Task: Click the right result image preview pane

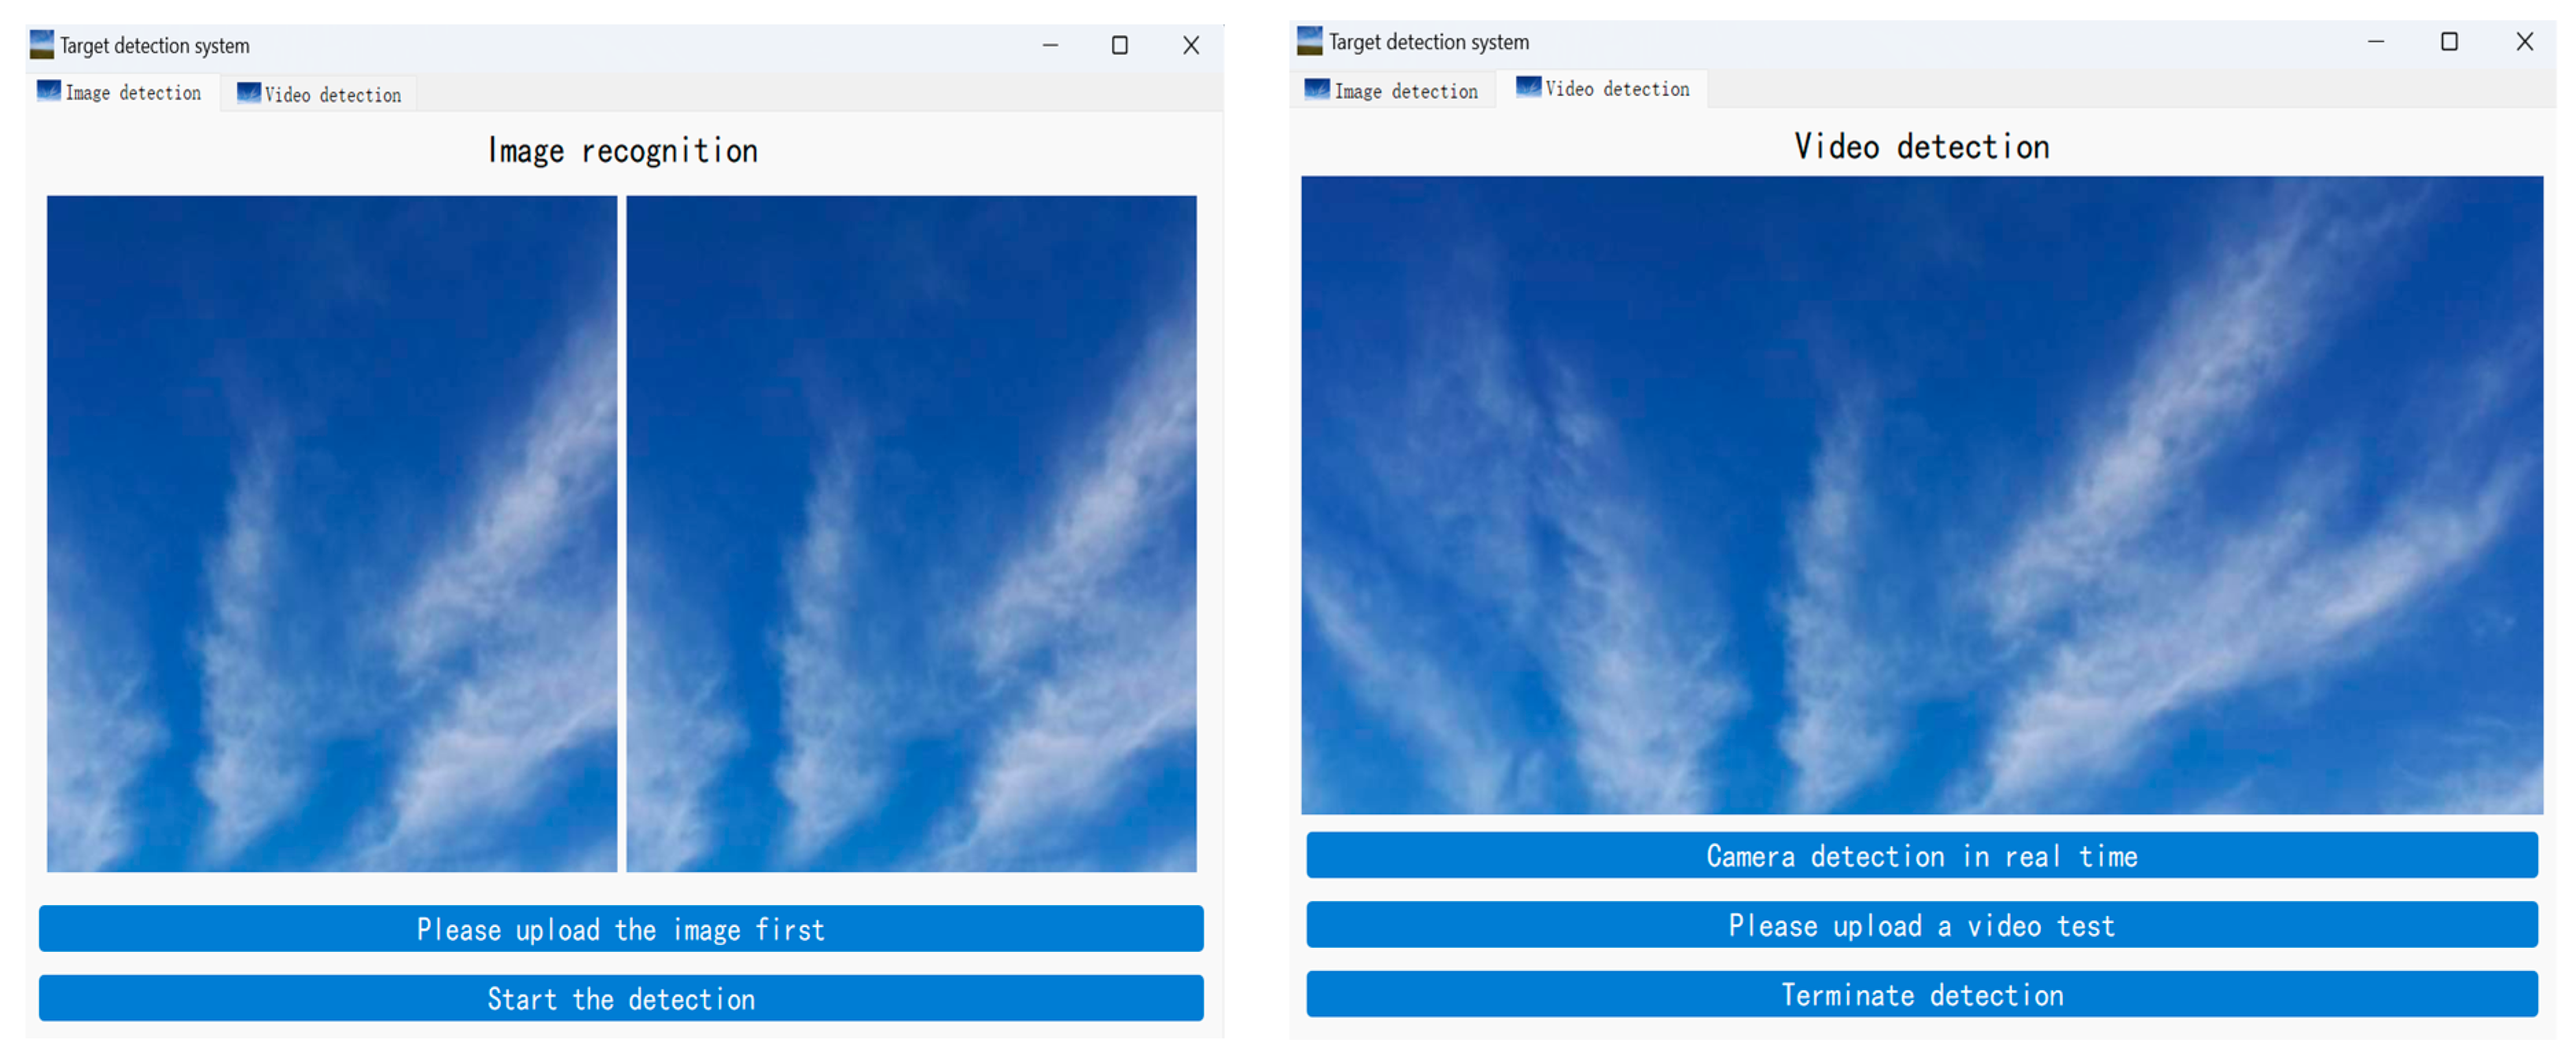Action: click(x=911, y=533)
